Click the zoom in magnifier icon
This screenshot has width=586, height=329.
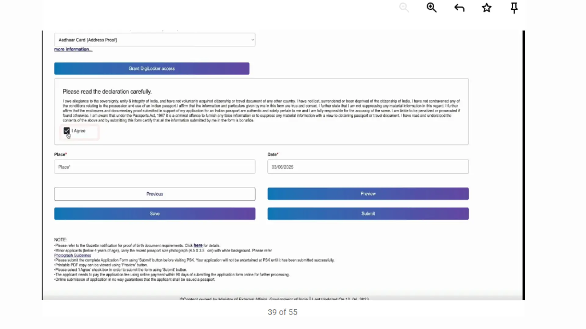coord(432,8)
